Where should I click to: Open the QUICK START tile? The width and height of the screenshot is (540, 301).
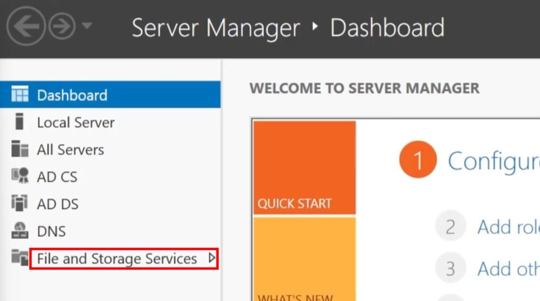[304, 168]
